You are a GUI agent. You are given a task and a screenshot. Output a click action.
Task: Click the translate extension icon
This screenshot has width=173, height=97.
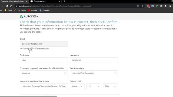click(x=152, y=6)
